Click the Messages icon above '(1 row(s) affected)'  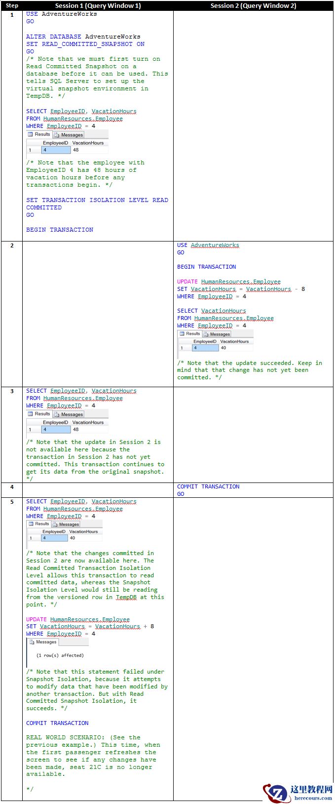point(32,642)
